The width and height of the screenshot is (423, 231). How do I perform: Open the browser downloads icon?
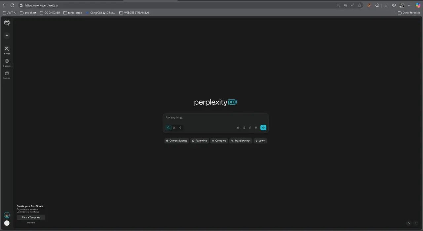point(386,5)
